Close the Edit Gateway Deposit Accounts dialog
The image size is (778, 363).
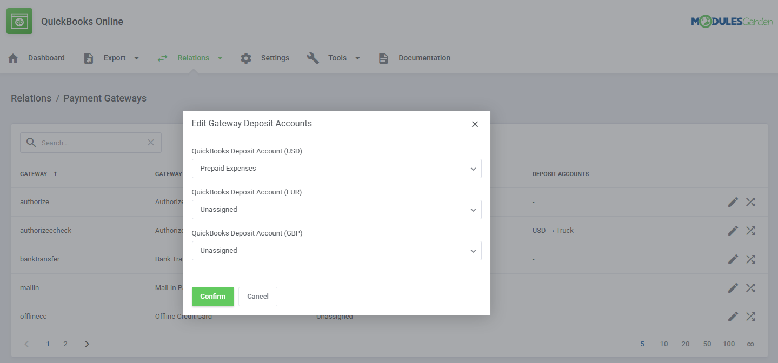pos(475,124)
